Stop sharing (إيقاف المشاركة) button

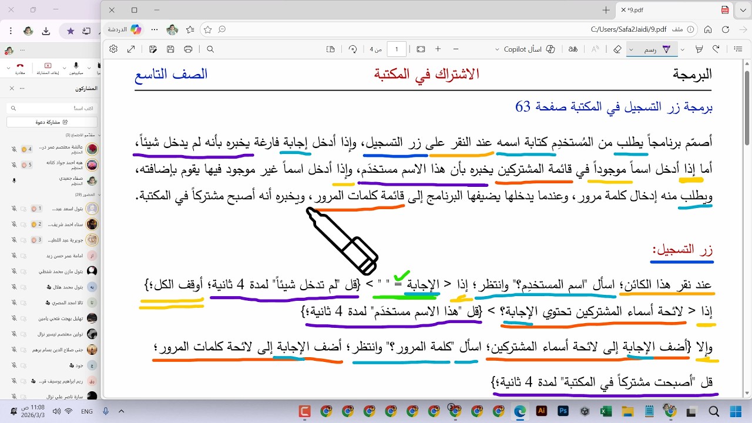(48, 69)
